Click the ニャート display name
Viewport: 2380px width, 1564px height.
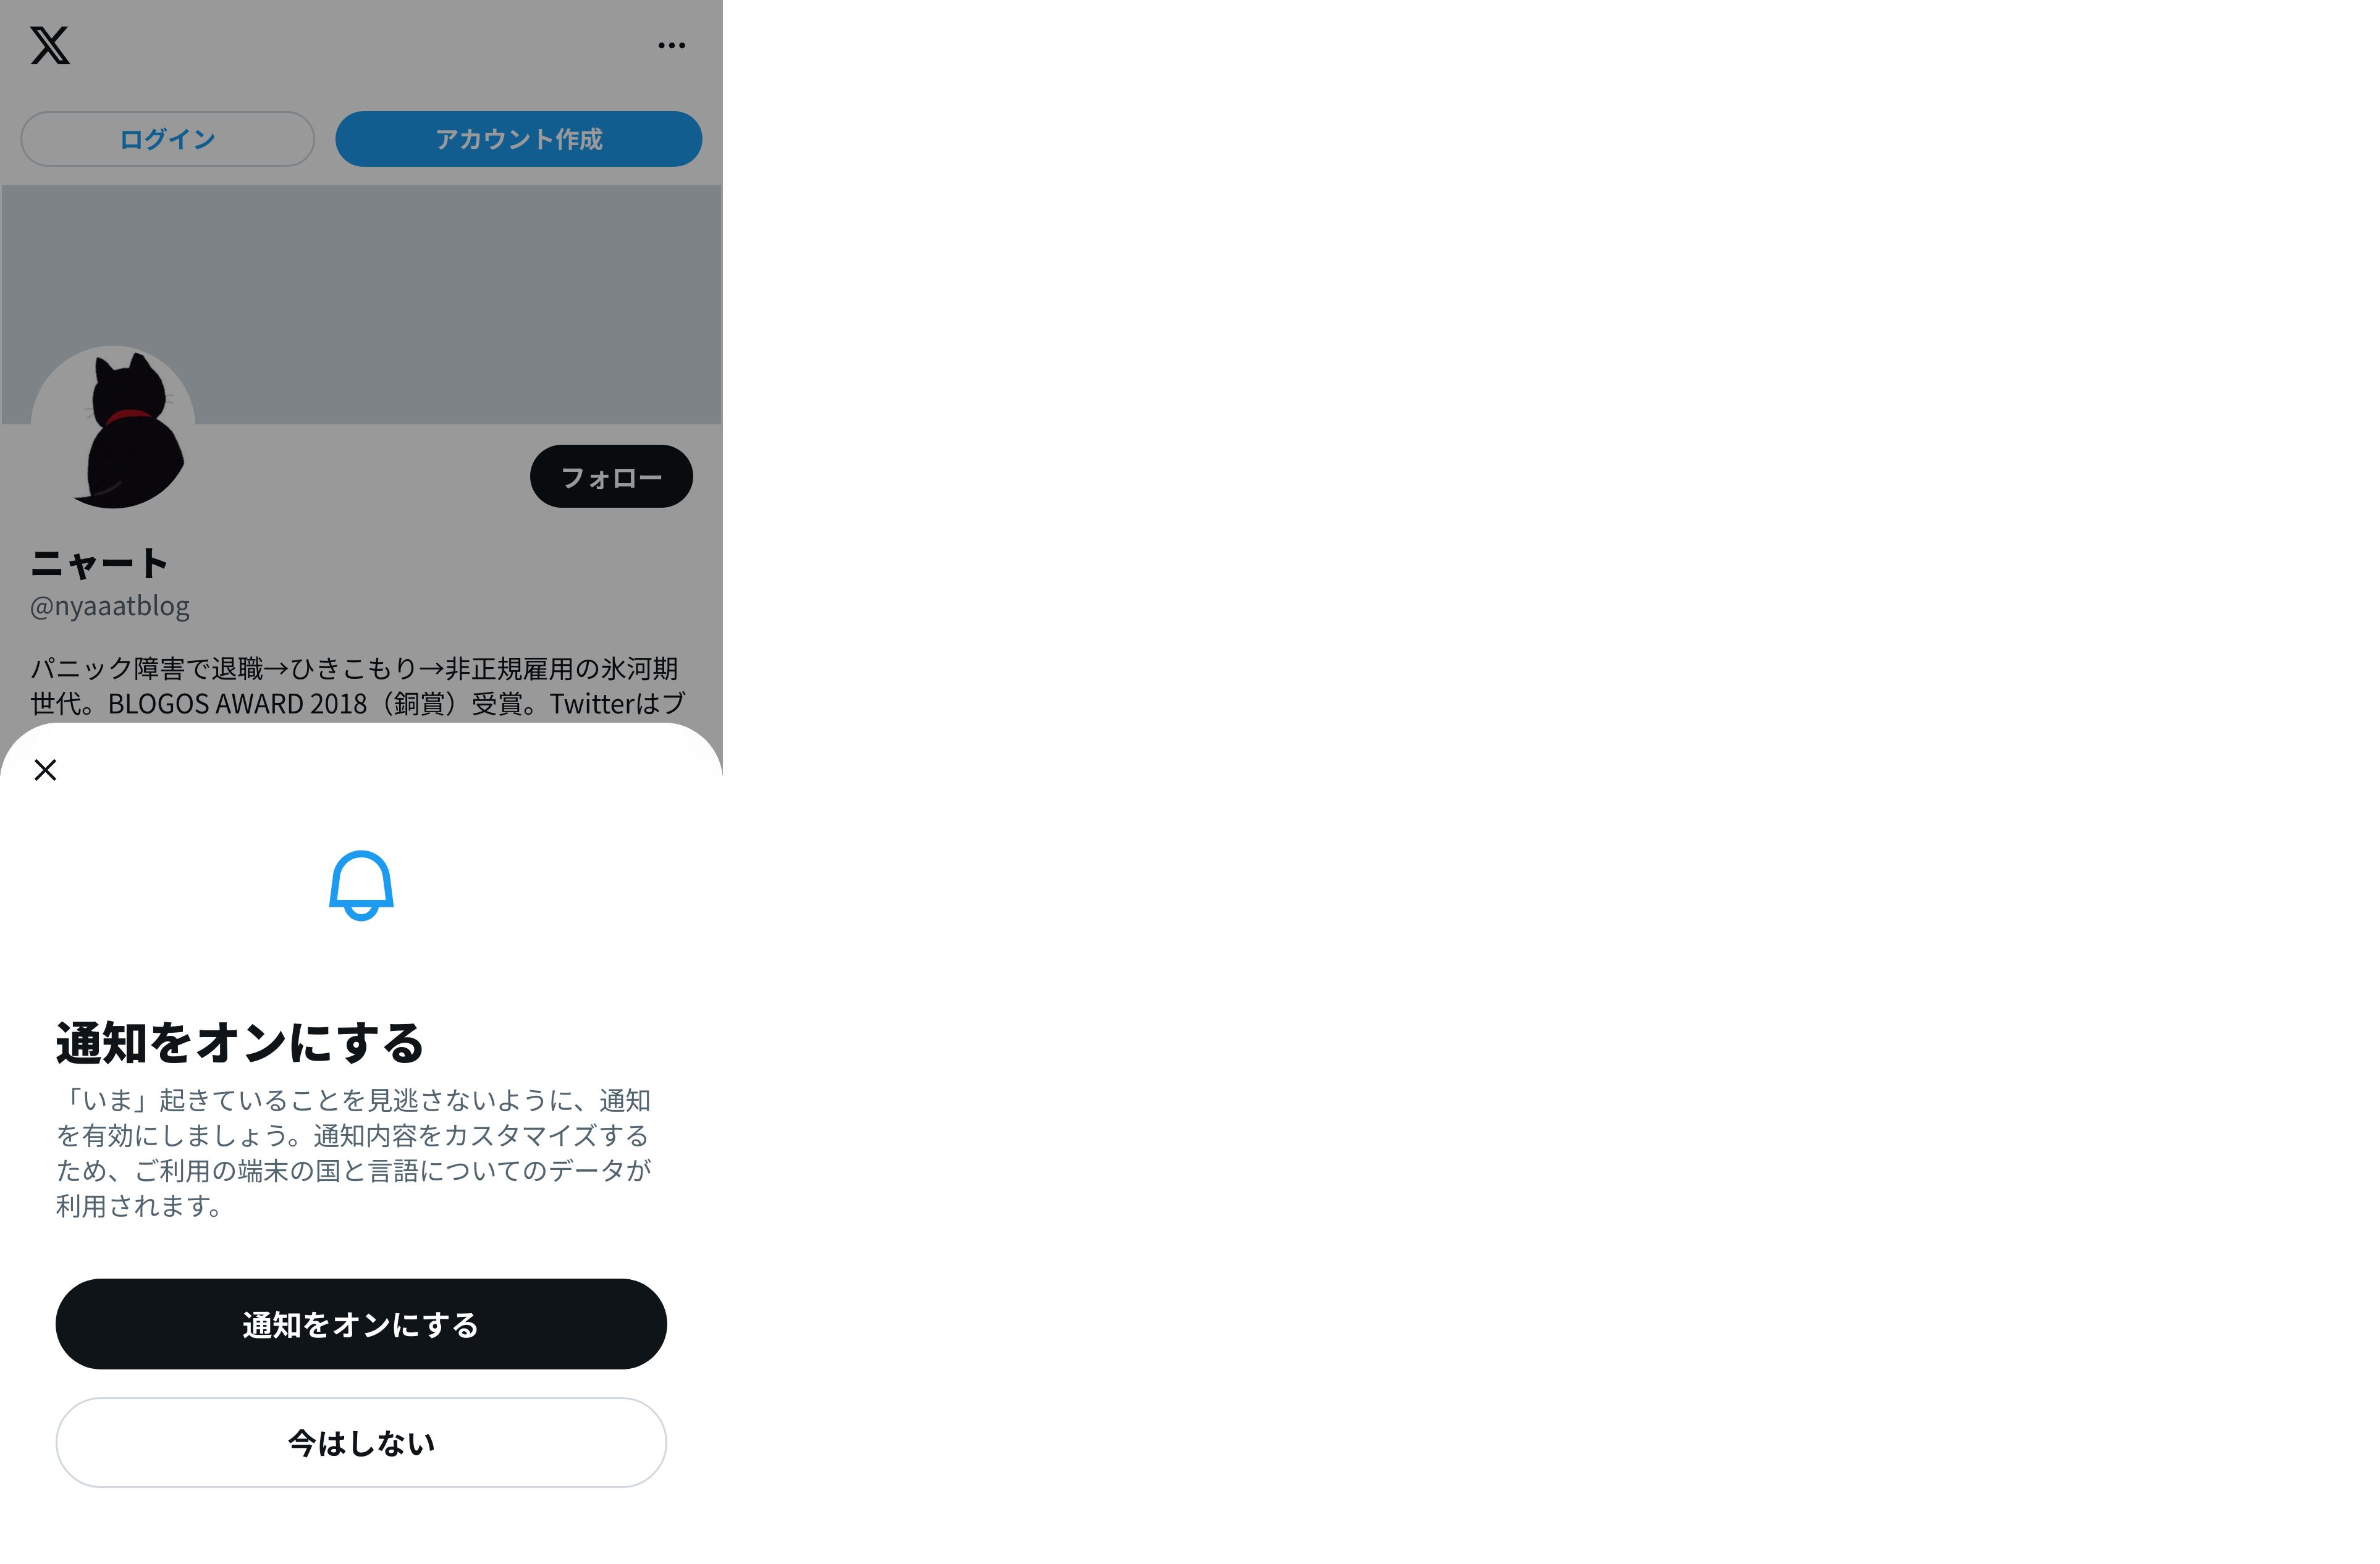98,563
